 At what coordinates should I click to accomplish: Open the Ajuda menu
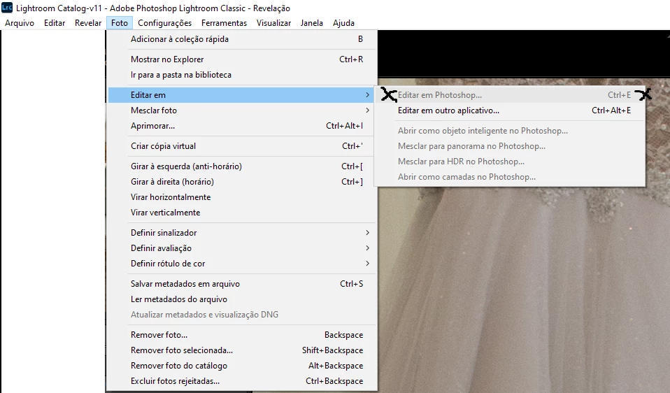(x=343, y=23)
